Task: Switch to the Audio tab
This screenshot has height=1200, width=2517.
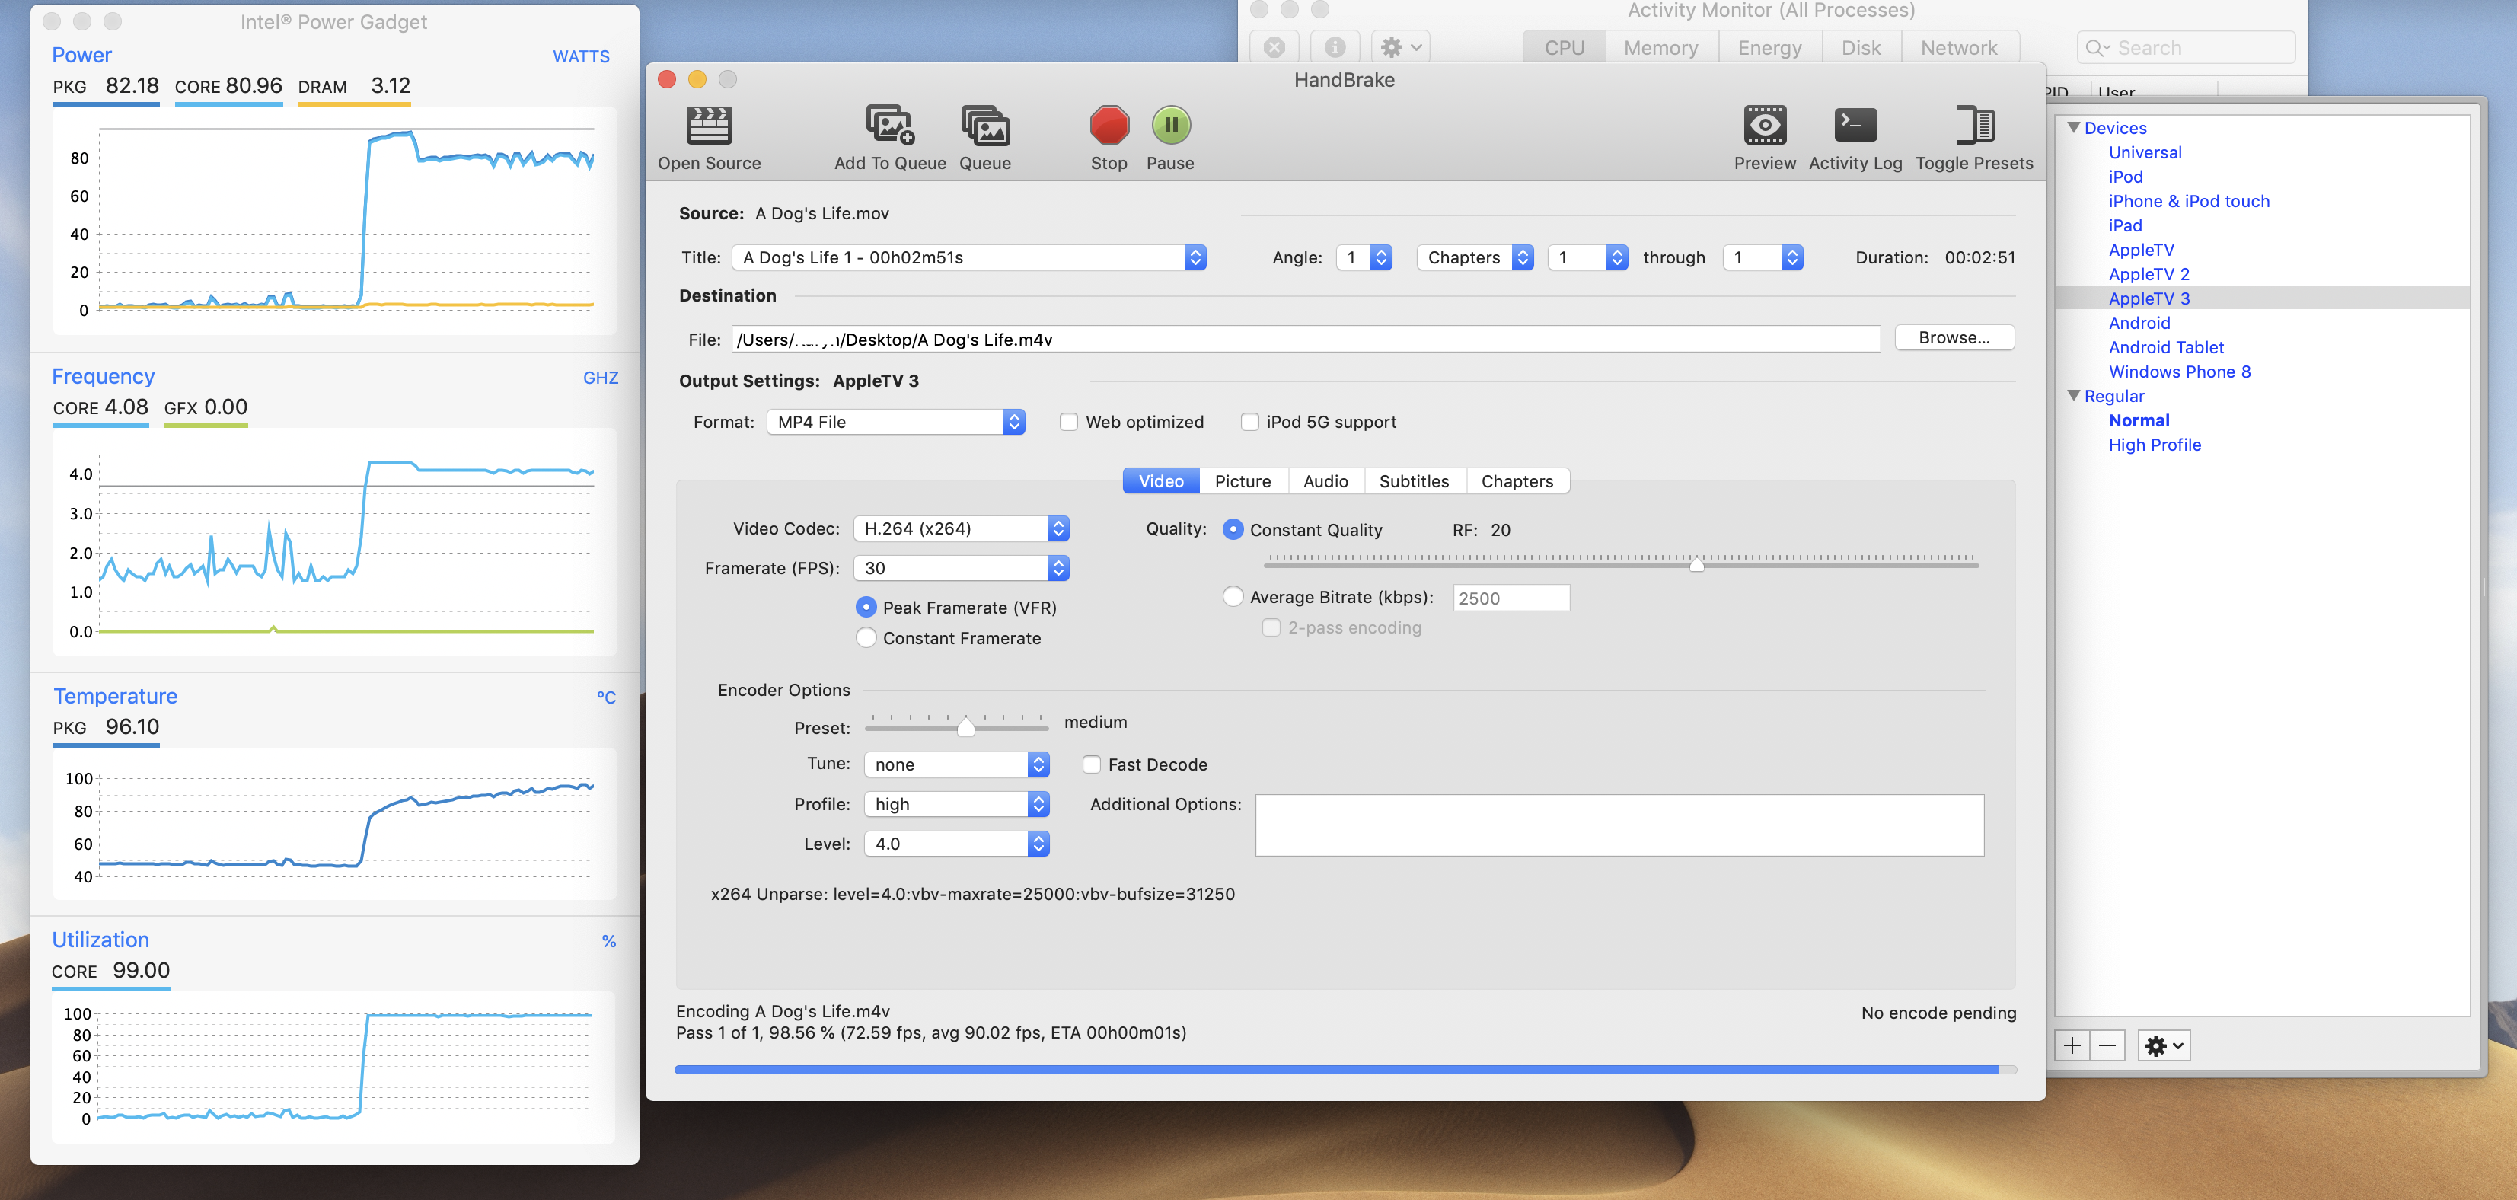Action: click(1325, 480)
